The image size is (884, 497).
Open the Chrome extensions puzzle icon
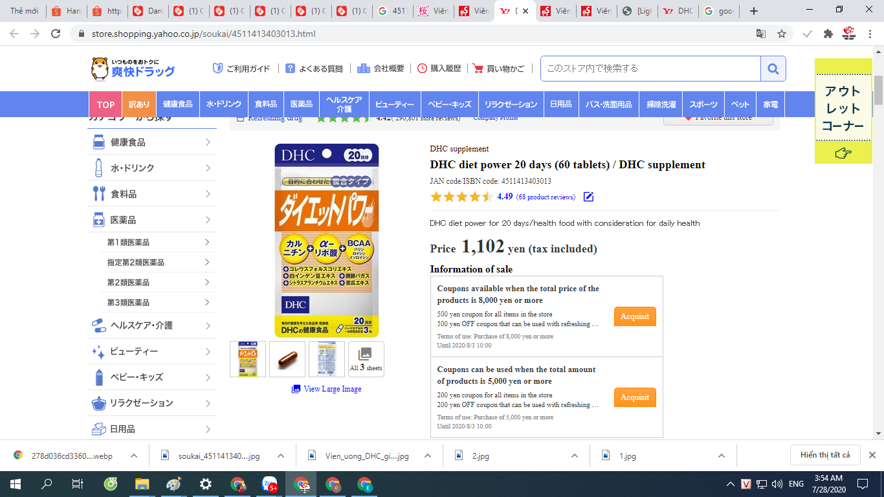click(828, 34)
